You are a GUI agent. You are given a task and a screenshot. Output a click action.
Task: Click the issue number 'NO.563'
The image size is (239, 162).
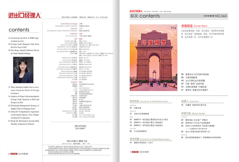click(221, 16)
